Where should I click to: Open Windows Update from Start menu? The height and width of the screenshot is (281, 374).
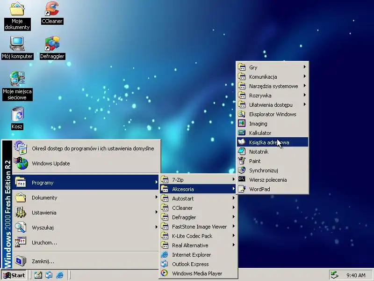pyautogui.click(x=86, y=163)
